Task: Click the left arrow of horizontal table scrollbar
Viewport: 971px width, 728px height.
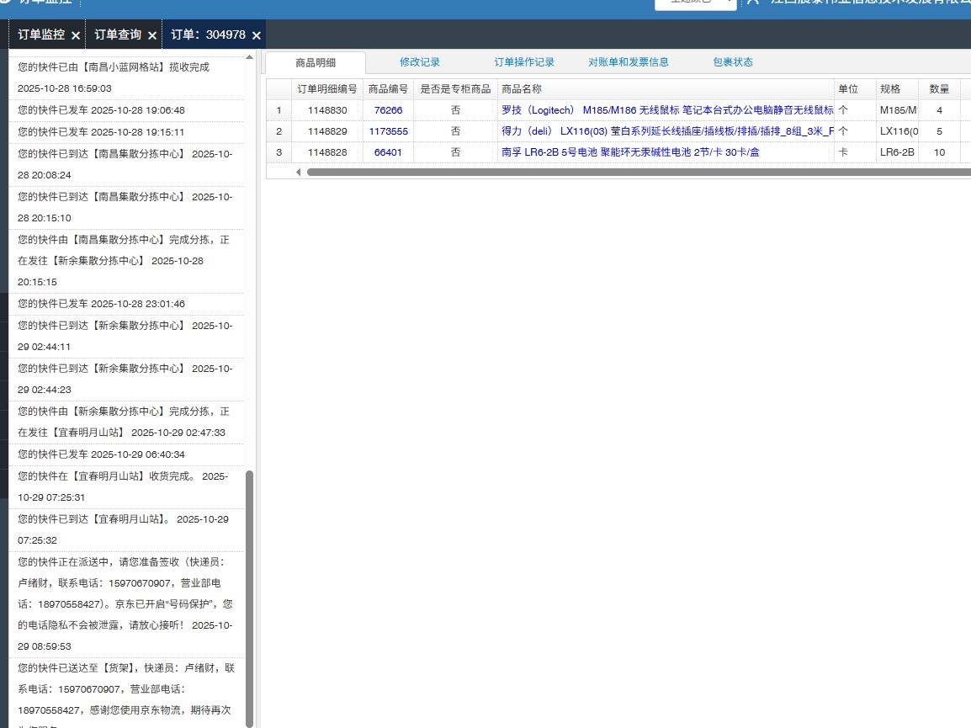Action: point(298,172)
